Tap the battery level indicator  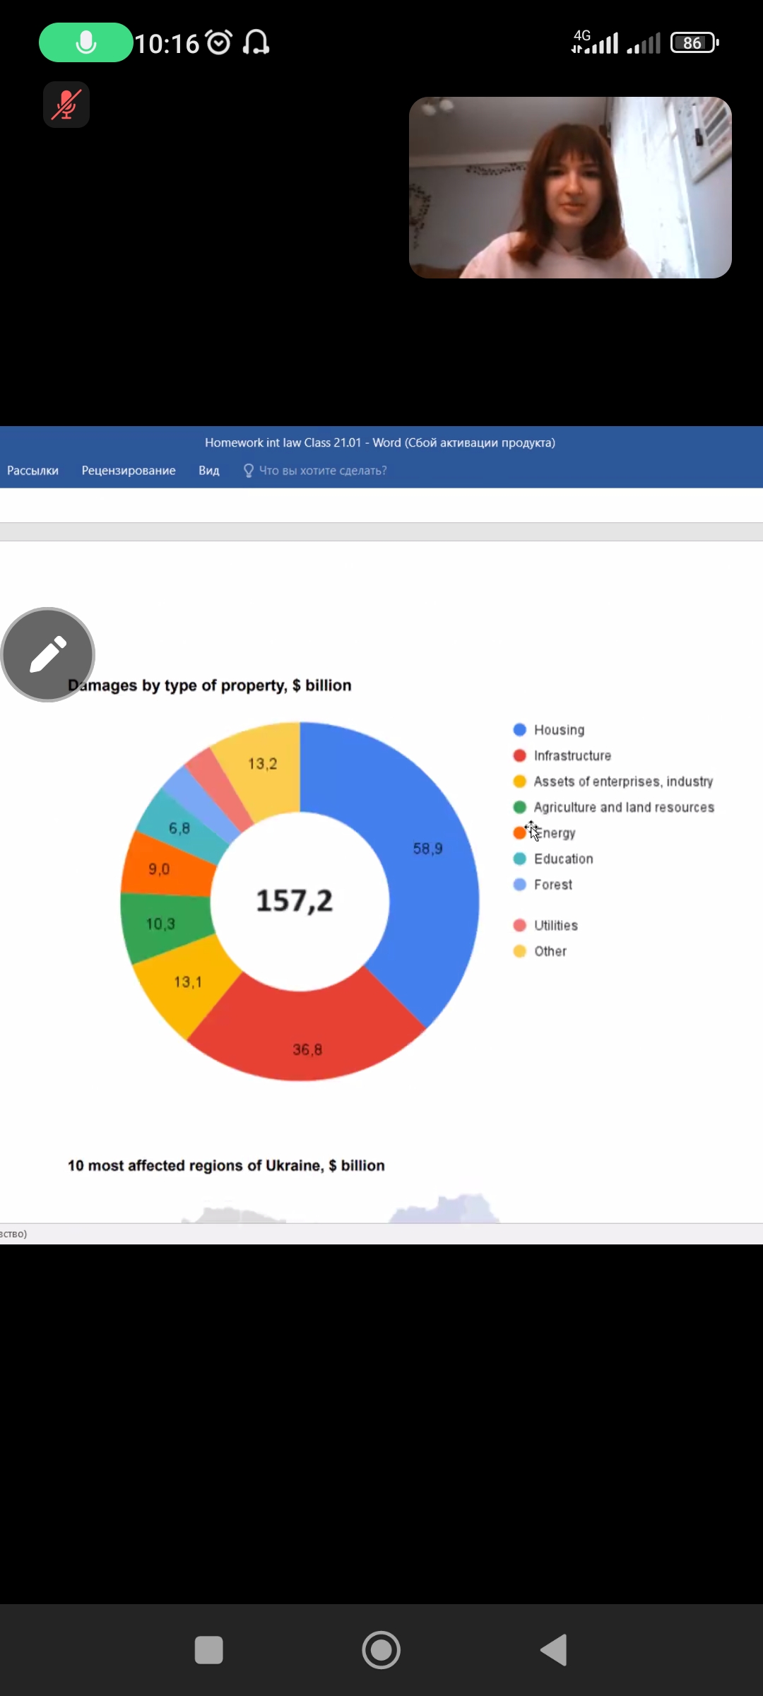[694, 43]
